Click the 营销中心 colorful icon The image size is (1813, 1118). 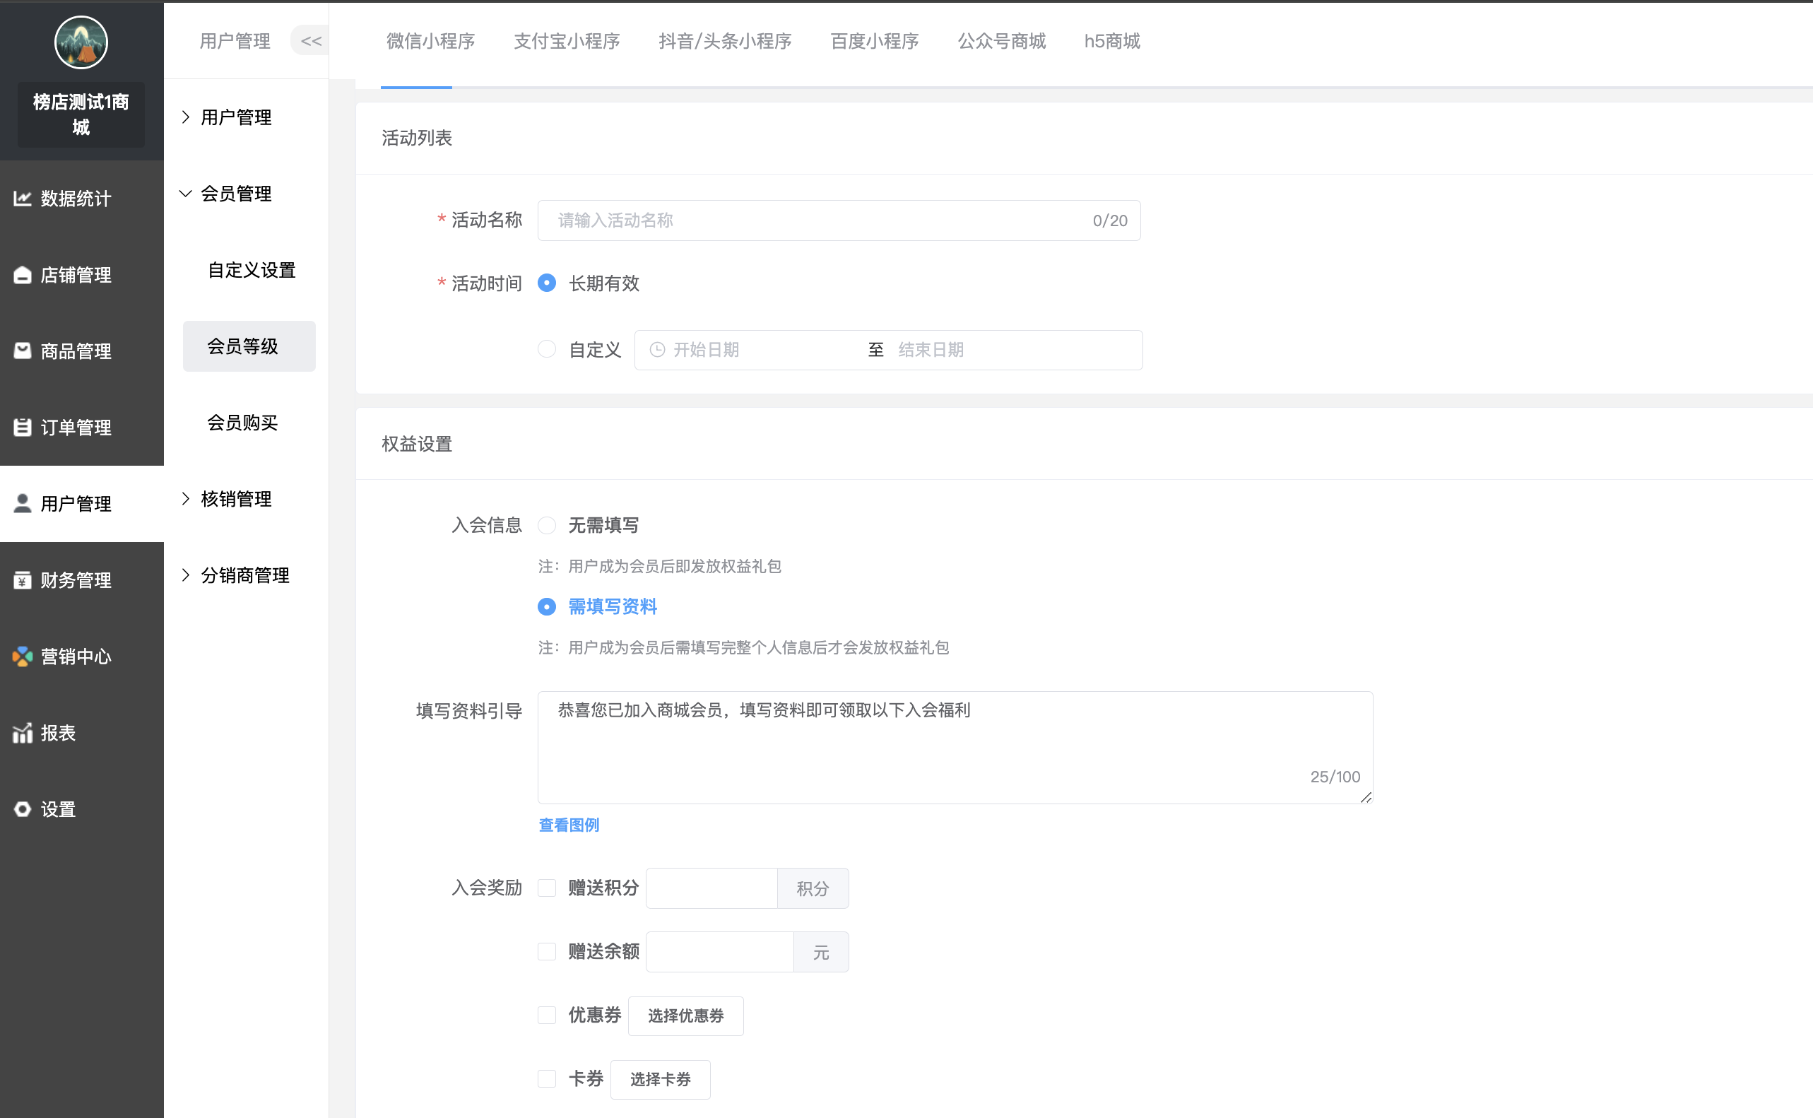click(23, 656)
